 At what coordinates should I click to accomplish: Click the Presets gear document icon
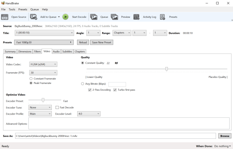tap(163, 17)
